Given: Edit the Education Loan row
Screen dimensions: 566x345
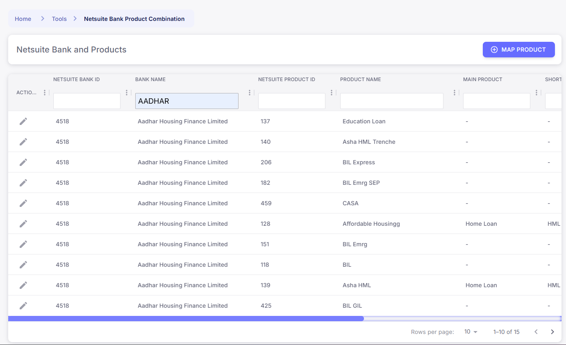Looking at the screenshot, I should (x=23, y=121).
